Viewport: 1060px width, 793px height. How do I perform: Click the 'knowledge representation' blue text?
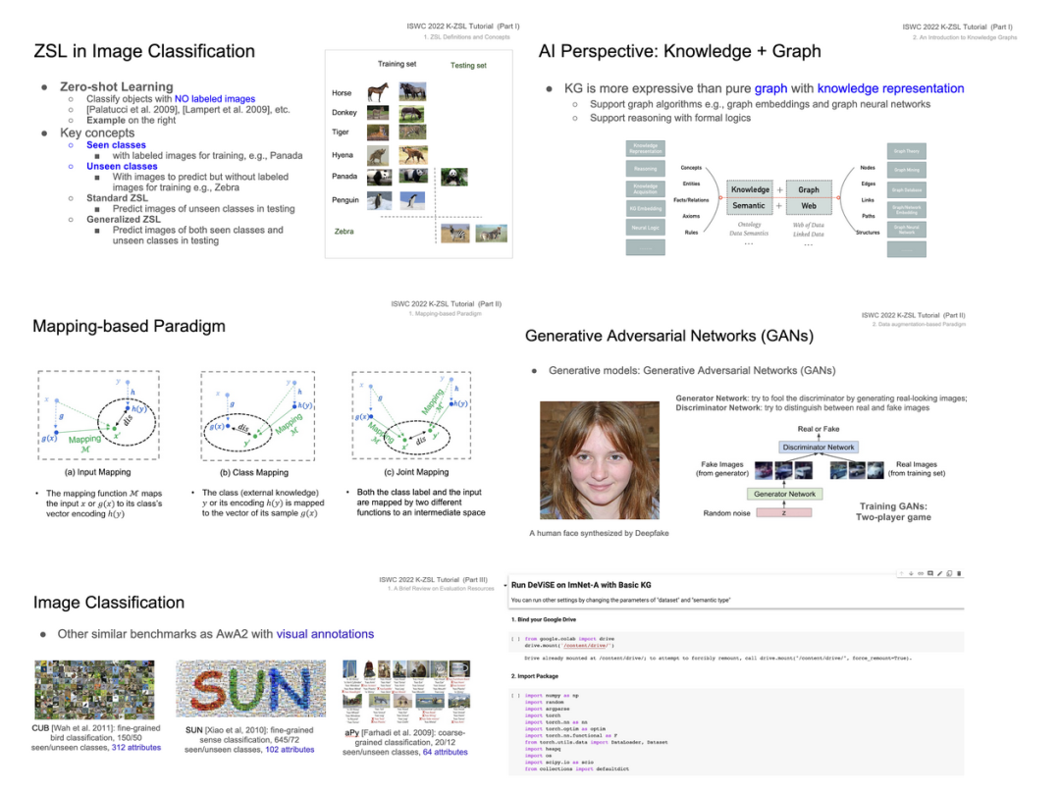pyautogui.click(x=890, y=88)
